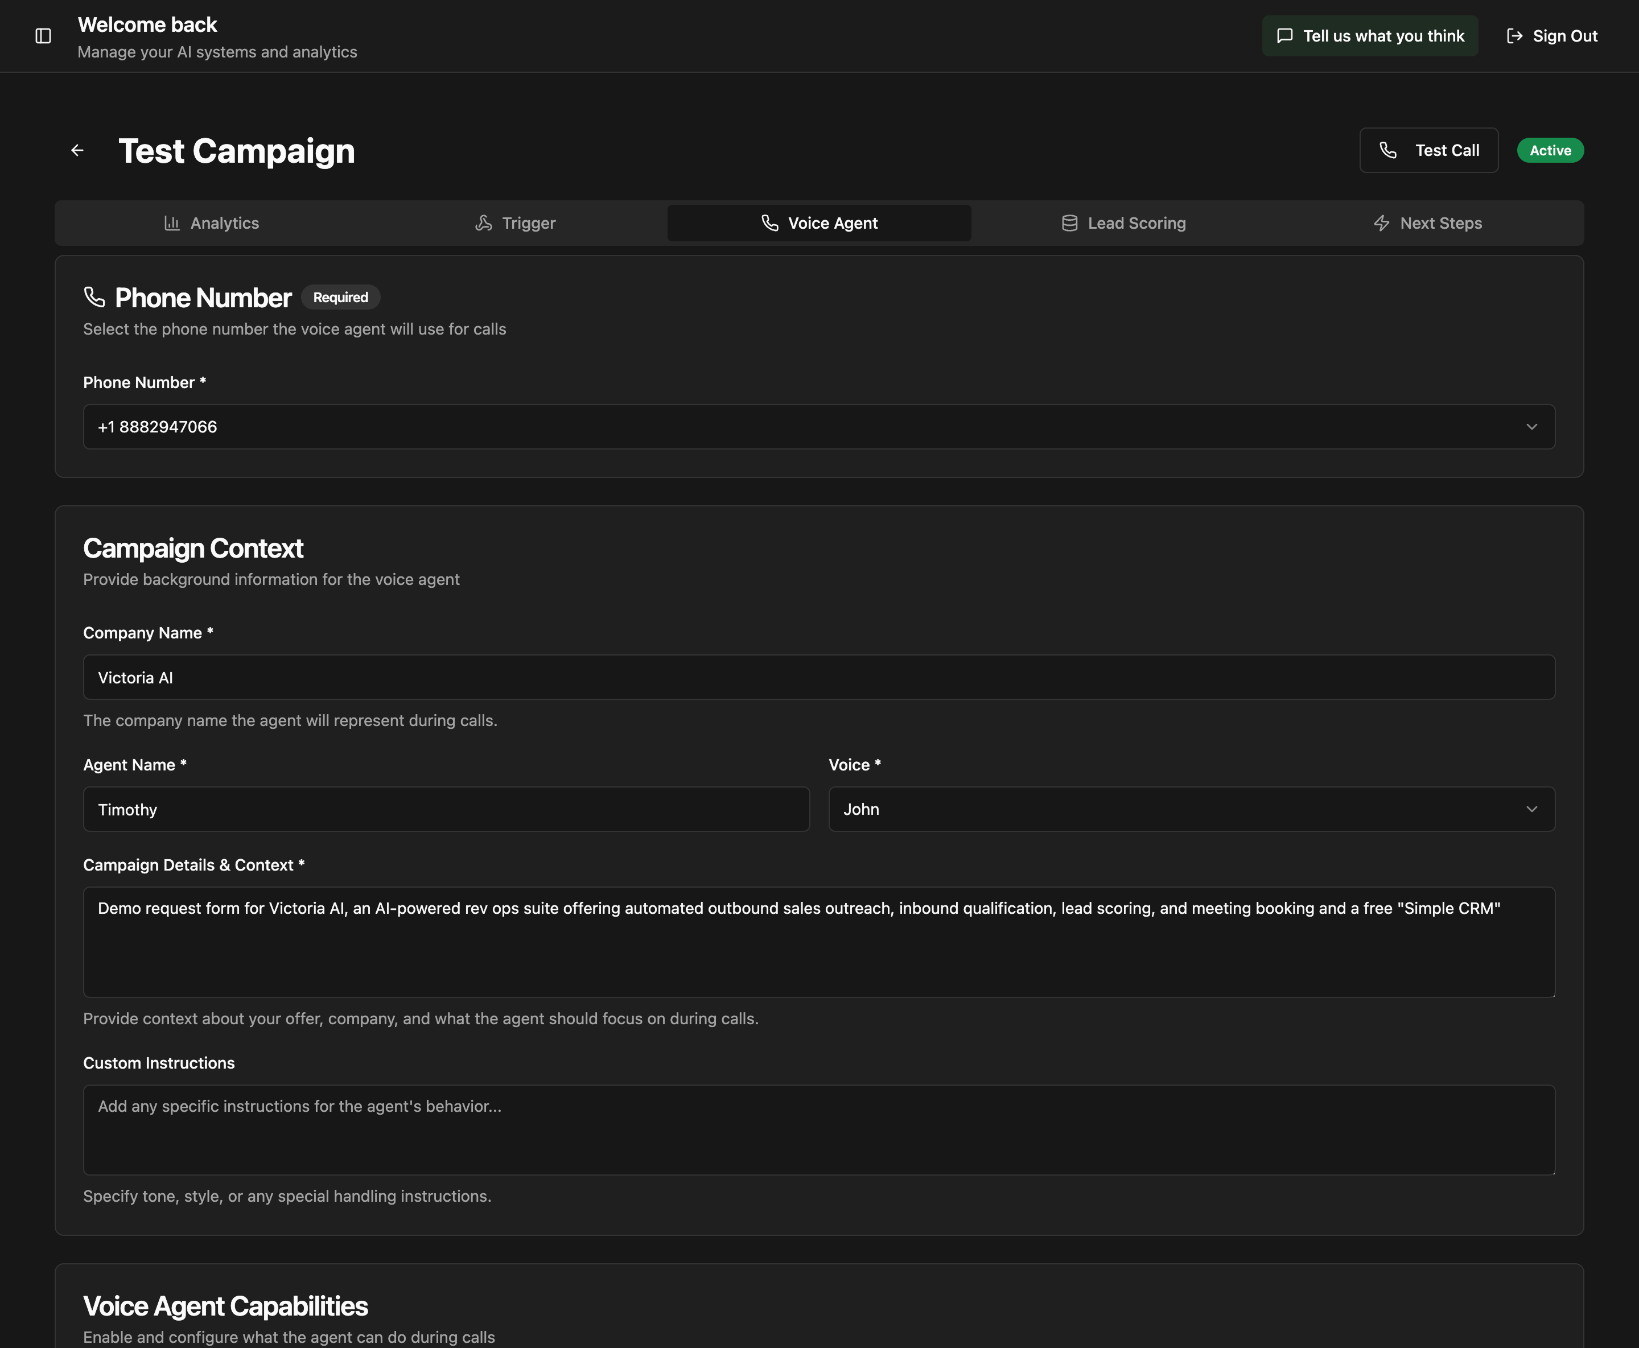The height and width of the screenshot is (1348, 1639).
Task: Click the database Lead Scoring icon
Action: click(1069, 224)
